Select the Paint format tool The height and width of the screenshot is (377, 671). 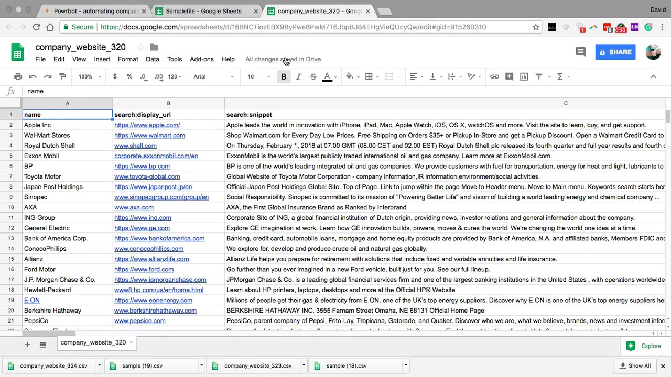coord(62,76)
